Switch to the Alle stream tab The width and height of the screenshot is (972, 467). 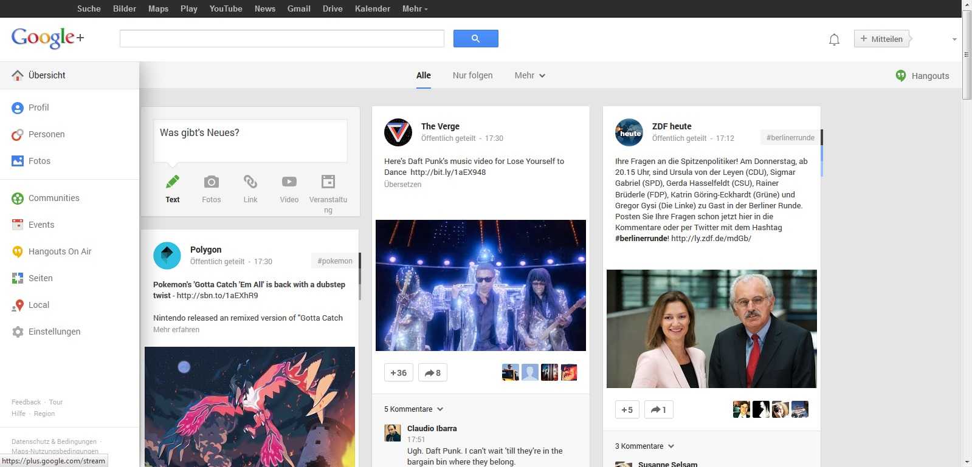pos(424,75)
